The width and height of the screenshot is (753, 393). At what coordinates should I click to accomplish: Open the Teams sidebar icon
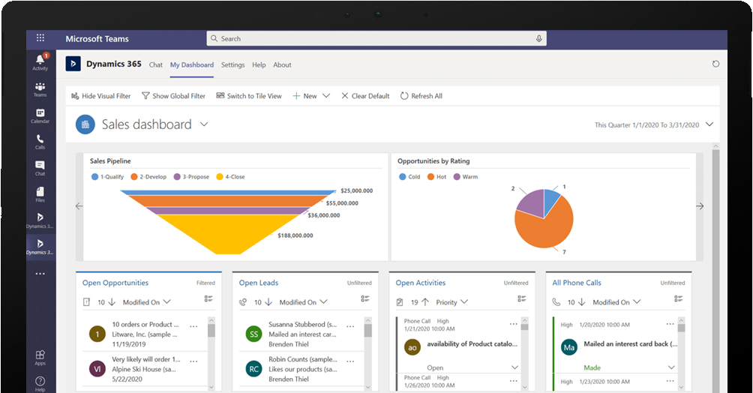(x=40, y=89)
